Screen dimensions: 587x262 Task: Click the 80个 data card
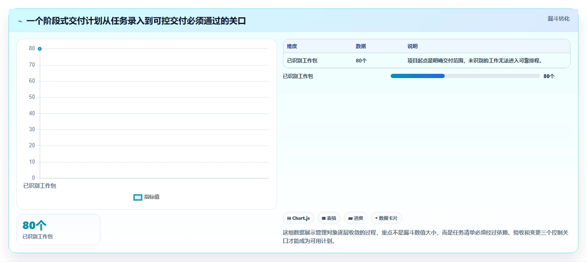point(58,230)
